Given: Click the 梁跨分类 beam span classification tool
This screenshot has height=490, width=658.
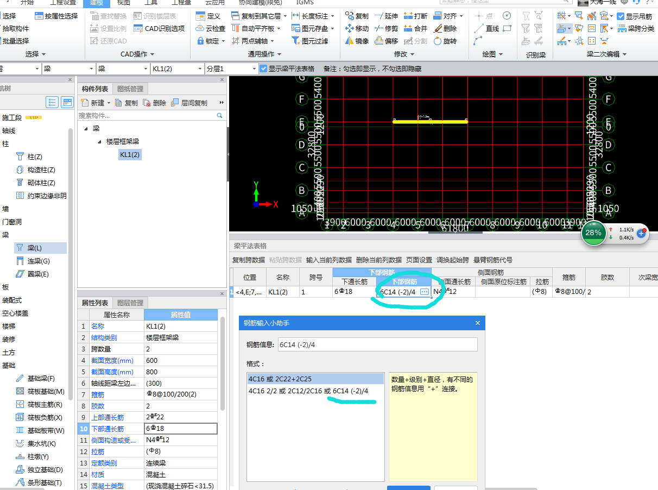Looking at the screenshot, I should pos(635,28).
